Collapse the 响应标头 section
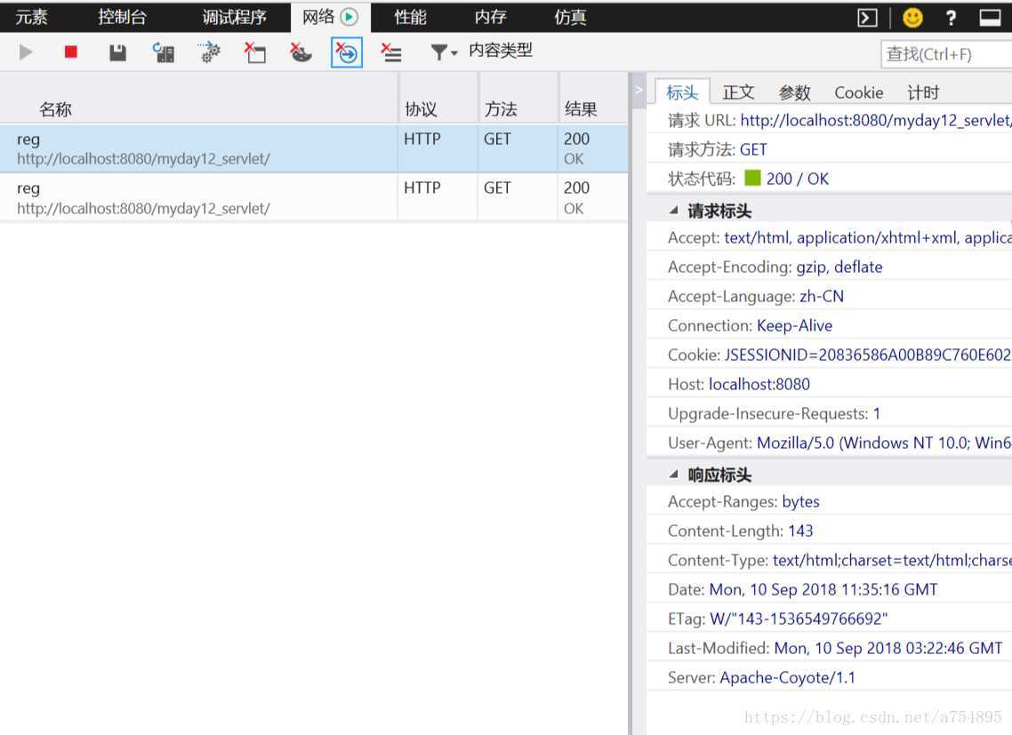The height and width of the screenshot is (735, 1012). [674, 475]
